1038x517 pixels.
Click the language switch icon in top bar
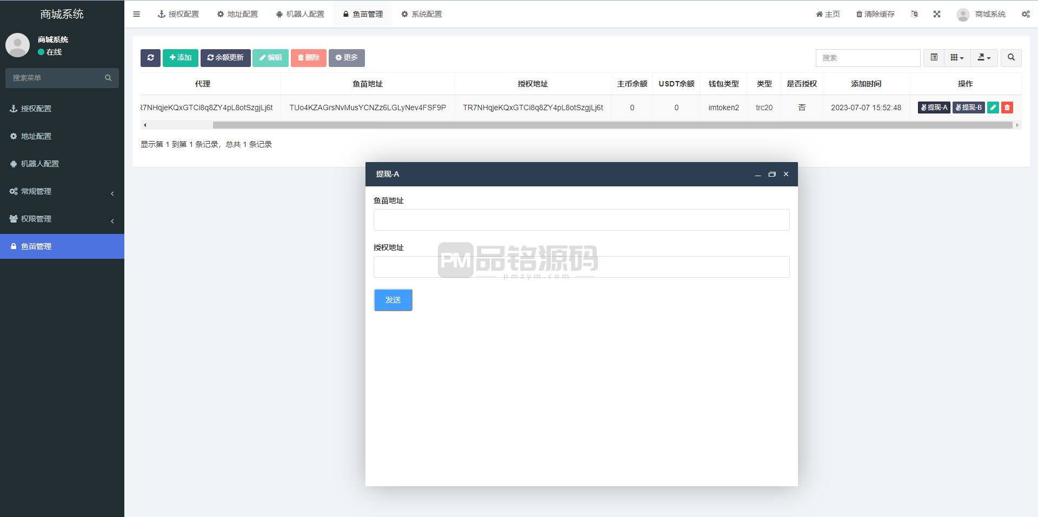[x=914, y=14]
